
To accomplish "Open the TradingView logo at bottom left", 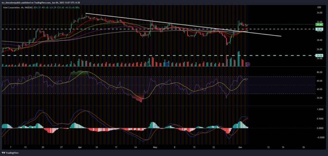I will 10,153.
